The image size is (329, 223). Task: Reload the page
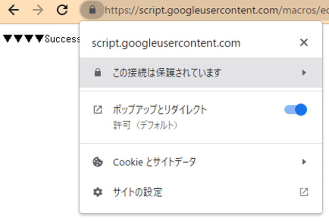(63, 10)
